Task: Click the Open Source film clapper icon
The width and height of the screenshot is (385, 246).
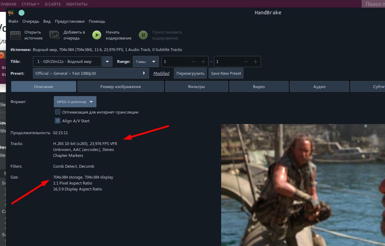Action: tap(15, 35)
